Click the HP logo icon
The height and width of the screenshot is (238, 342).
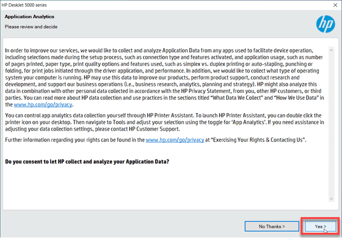click(x=326, y=24)
